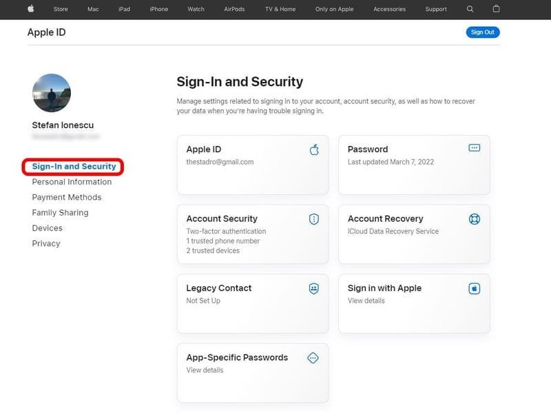551x413 pixels.
Task: Click the apple icon on Apple ID card
Action: (314, 149)
